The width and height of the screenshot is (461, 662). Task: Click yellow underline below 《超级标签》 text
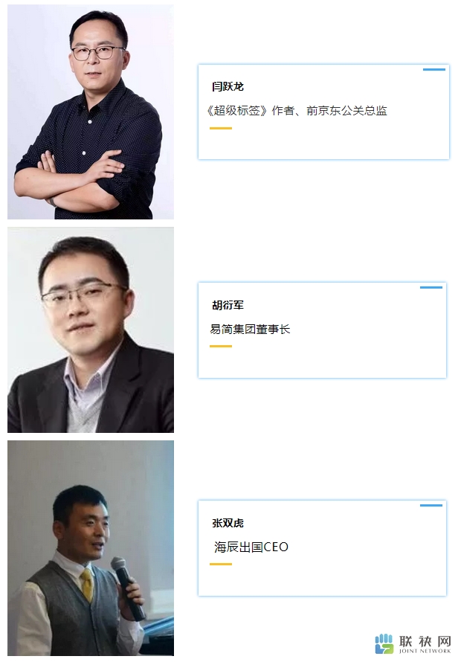(221, 128)
